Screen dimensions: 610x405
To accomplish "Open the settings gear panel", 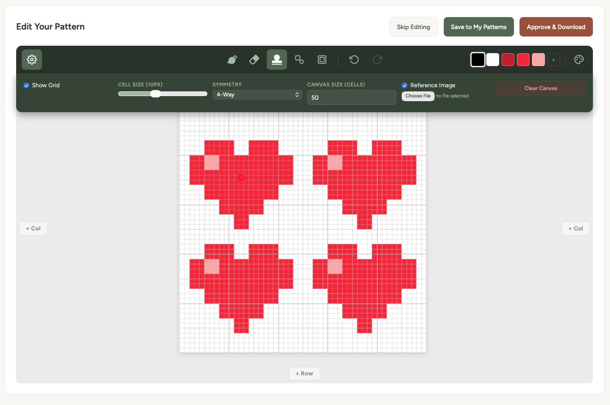I will click(x=31, y=60).
